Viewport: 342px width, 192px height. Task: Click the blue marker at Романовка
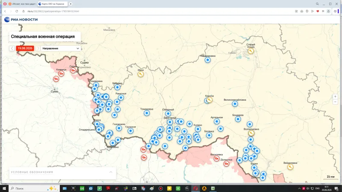click(96, 85)
